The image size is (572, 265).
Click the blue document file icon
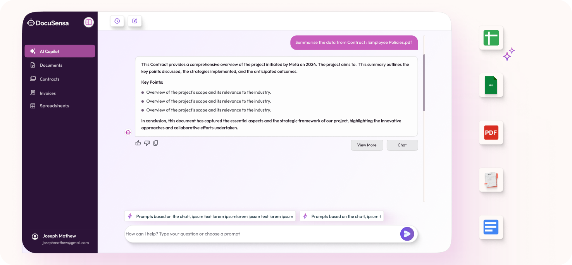pos(491,227)
